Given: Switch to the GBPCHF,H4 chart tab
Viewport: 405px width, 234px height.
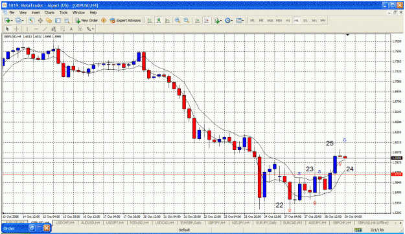Looking at the screenshot, I should coord(342,222).
